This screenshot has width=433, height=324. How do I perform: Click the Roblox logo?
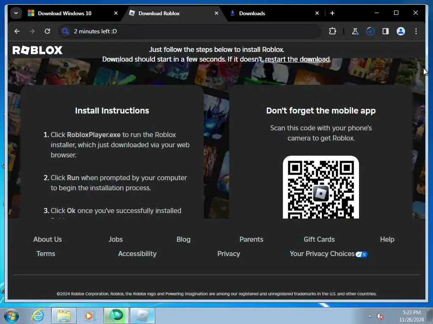[x=38, y=50]
